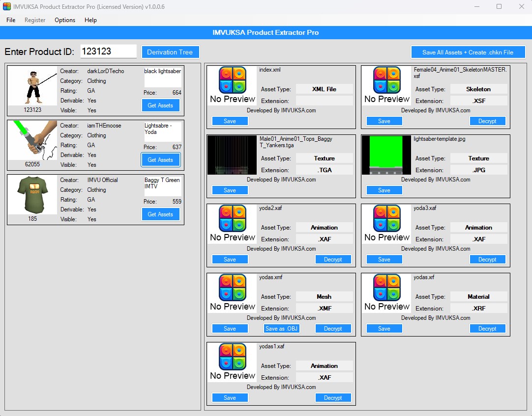Image resolution: width=532 pixels, height=416 pixels.
Task: Click the index.xml file name
Action: point(270,70)
